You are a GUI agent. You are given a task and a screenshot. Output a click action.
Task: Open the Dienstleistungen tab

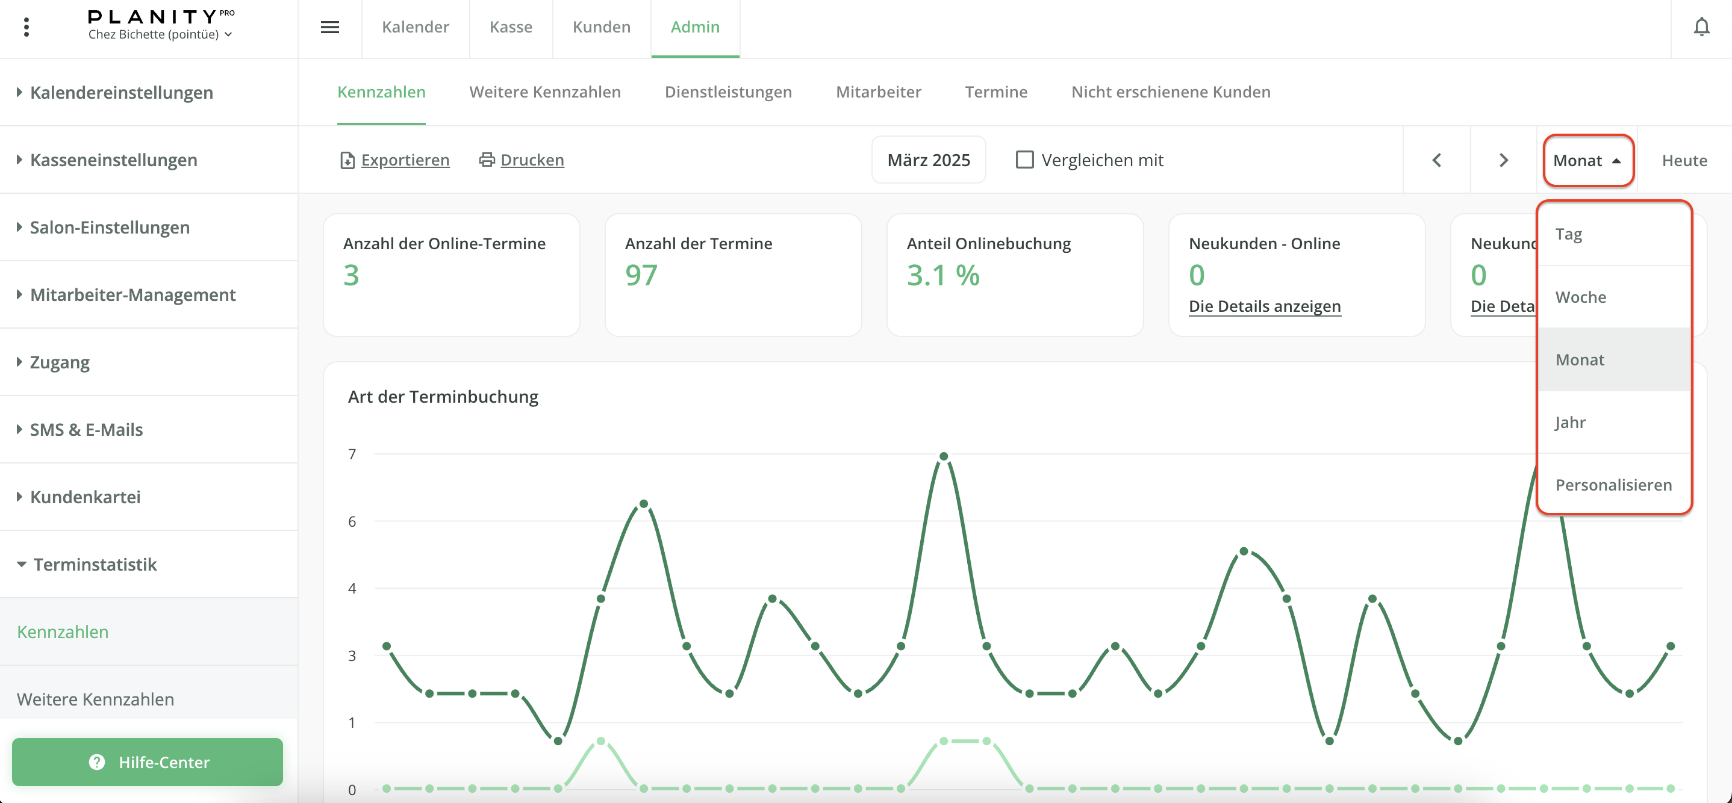coord(727,92)
